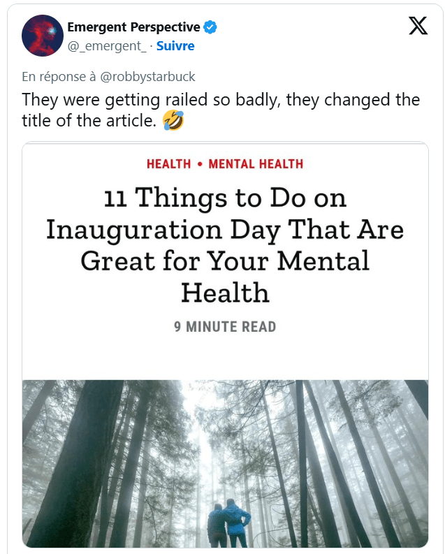Open the Emergent Perspective profile avatar
The image size is (445, 554).
(43, 35)
